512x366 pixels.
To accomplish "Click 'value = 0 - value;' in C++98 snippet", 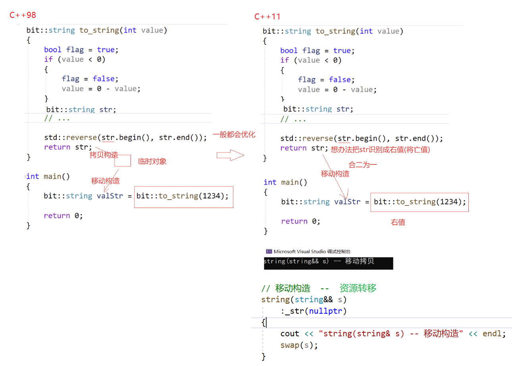I will click(101, 89).
